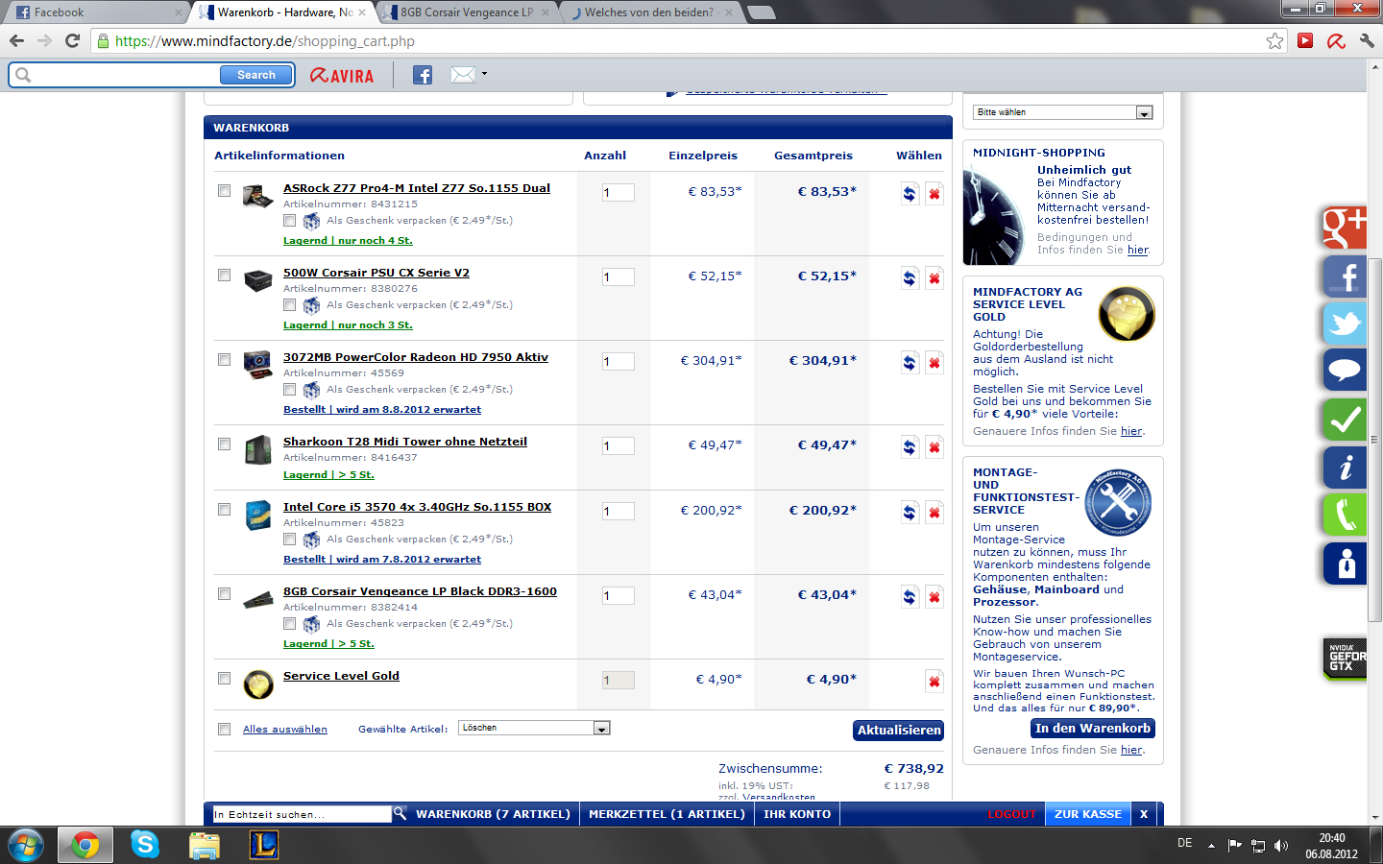
Task: Expand the Avira mail icon dropdown arrow
Action: (484, 74)
